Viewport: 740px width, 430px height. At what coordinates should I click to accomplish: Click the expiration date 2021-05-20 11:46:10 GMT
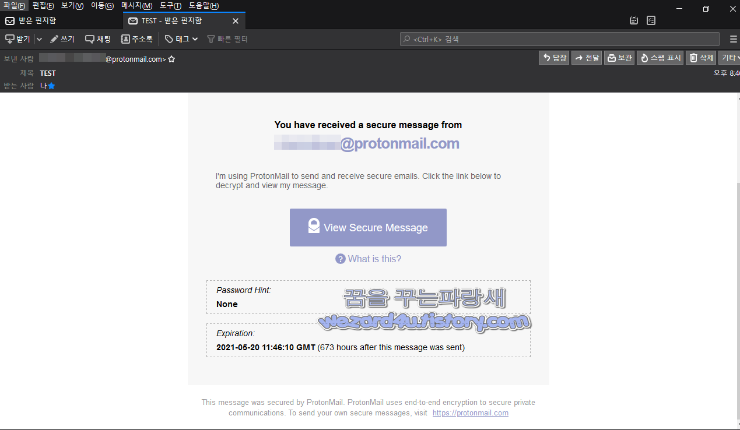pyautogui.click(x=266, y=347)
